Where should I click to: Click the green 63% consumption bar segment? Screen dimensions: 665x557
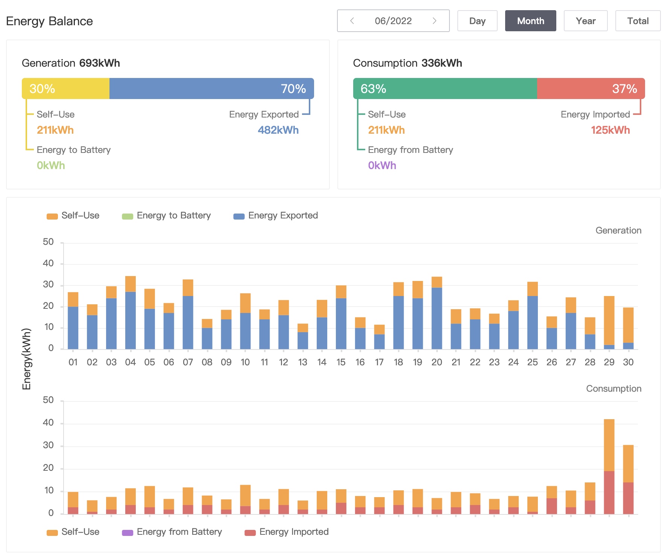coord(445,89)
